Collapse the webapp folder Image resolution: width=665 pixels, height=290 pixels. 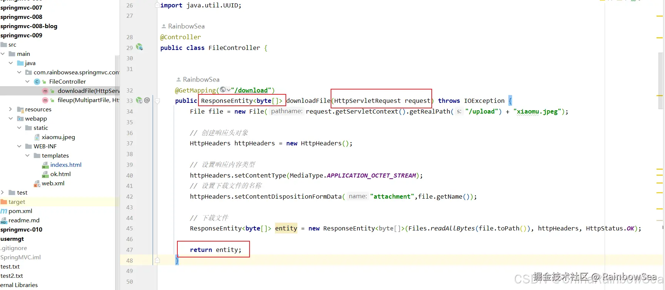click(x=11, y=118)
